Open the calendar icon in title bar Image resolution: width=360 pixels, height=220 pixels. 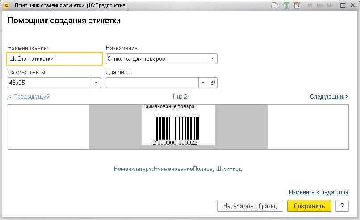tap(297, 5)
